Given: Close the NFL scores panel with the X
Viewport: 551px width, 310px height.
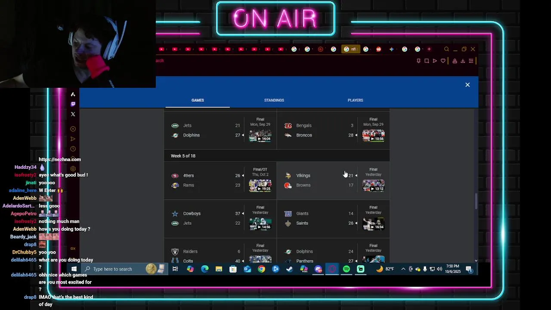Looking at the screenshot, I should [x=467, y=85].
